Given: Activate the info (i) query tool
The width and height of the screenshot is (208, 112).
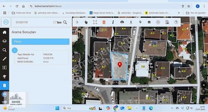Looking at the screenshot, I should coord(113,22).
